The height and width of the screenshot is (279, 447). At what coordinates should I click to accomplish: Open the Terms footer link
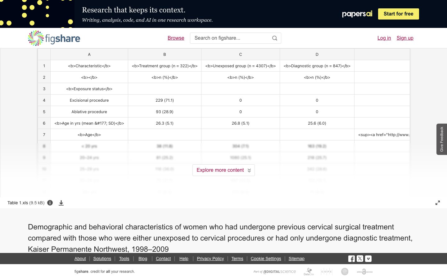(237, 259)
